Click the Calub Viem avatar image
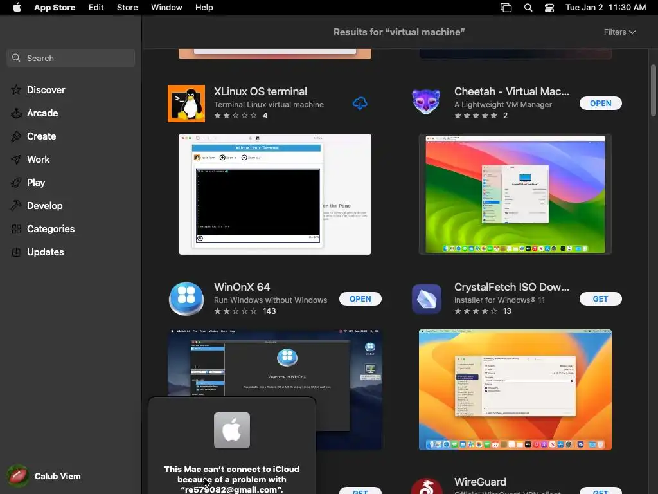The image size is (658, 494). 17,476
